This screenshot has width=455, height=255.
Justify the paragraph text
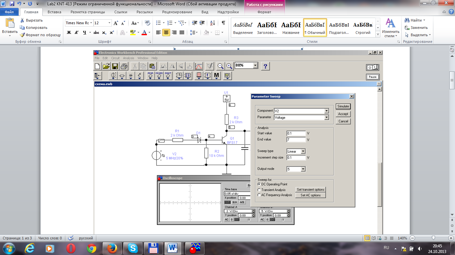[182, 33]
